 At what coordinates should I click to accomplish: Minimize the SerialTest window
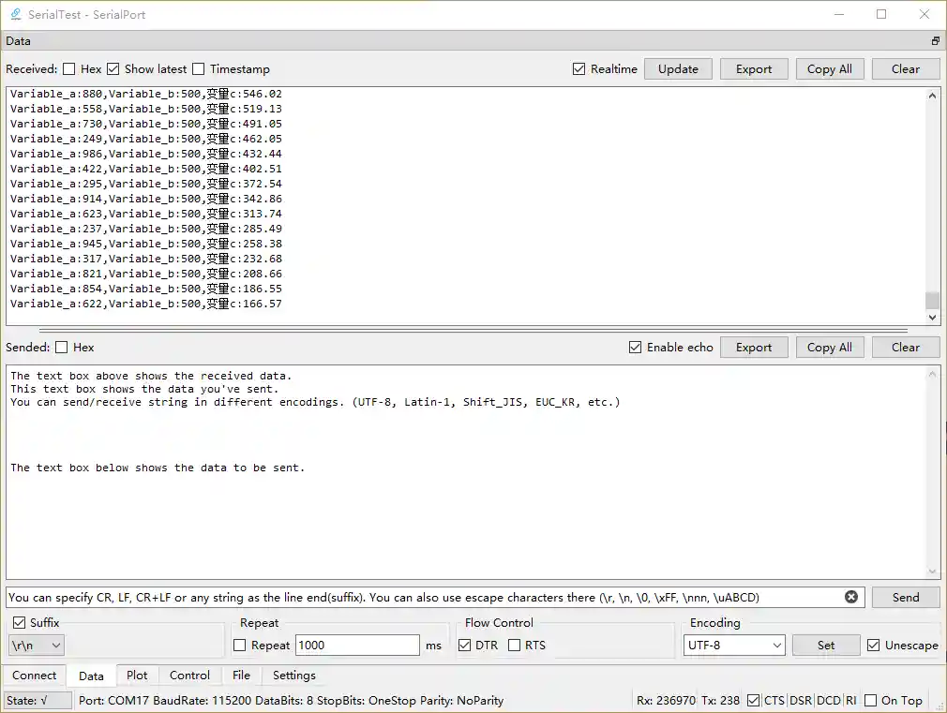(839, 14)
